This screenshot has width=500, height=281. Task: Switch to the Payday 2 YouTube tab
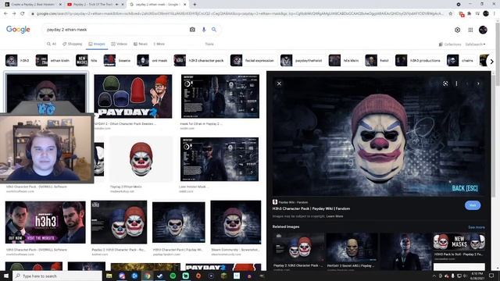pyautogui.click(x=93, y=5)
